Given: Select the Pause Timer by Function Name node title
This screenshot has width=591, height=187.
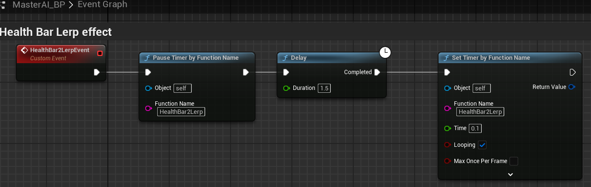Looking at the screenshot, I should pyautogui.click(x=196, y=58).
